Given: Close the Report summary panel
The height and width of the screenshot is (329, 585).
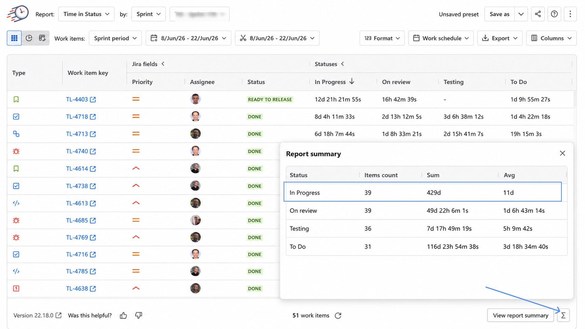Looking at the screenshot, I should [562, 153].
